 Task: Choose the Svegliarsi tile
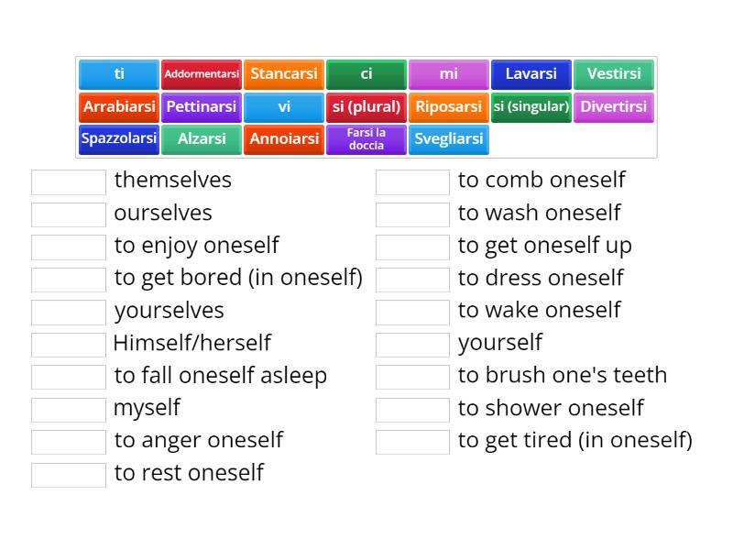point(449,139)
